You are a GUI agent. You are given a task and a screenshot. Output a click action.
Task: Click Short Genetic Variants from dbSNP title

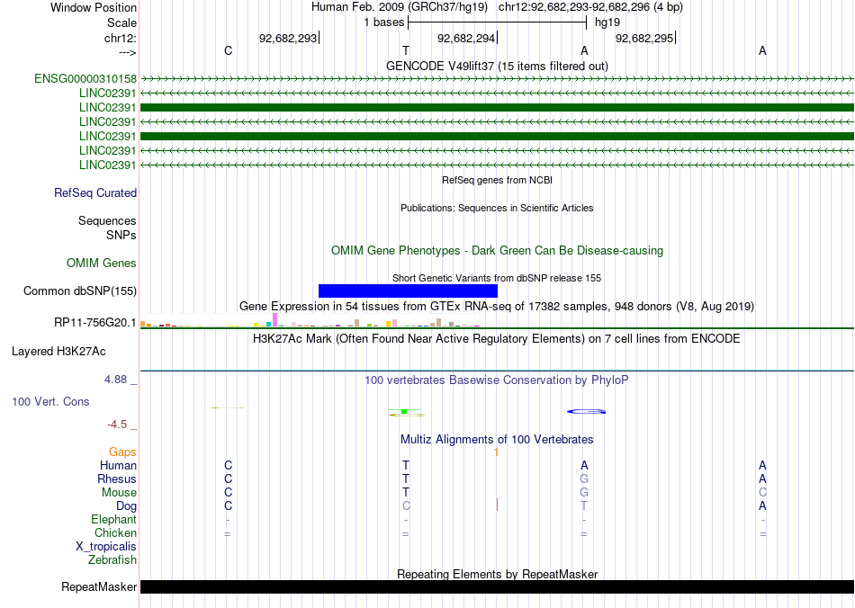tap(497, 278)
